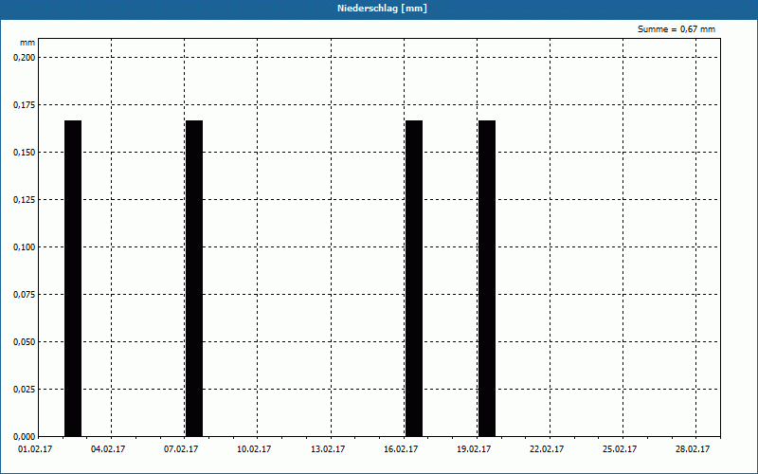Click the 0,200 y-axis value

point(25,58)
